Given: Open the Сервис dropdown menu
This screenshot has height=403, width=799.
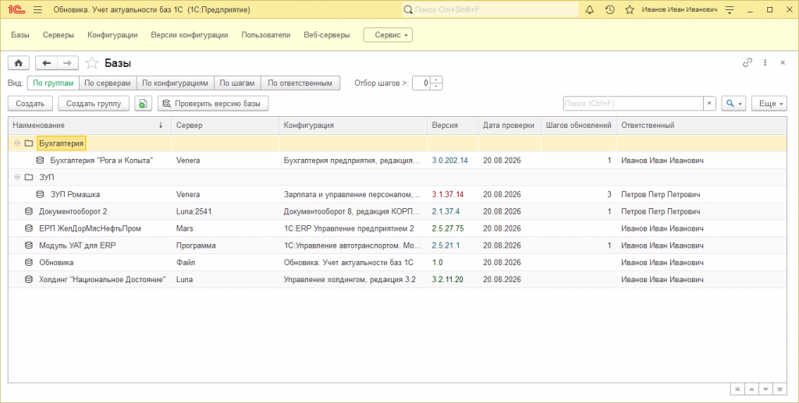Looking at the screenshot, I should [x=388, y=35].
